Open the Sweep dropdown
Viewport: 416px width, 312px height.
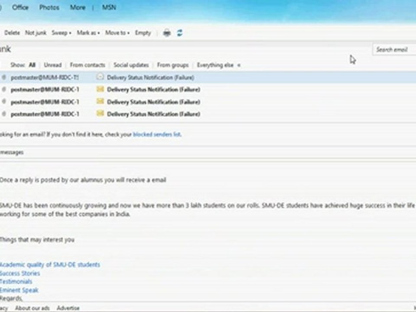(x=61, y=33)
